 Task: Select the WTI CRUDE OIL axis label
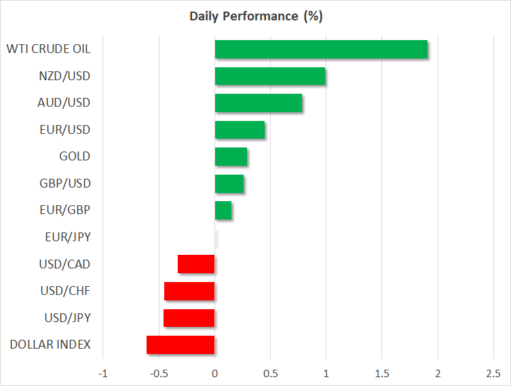[48, 49]
